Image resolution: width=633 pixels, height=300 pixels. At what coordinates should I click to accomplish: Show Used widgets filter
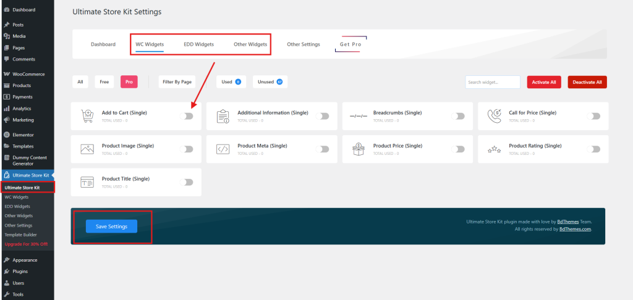coord(231,82)
